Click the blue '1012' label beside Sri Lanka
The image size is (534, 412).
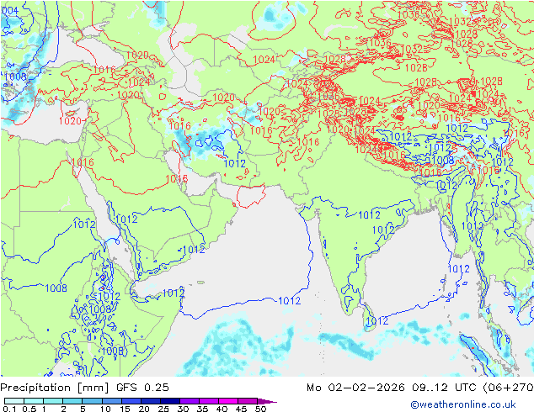(376, 320)
